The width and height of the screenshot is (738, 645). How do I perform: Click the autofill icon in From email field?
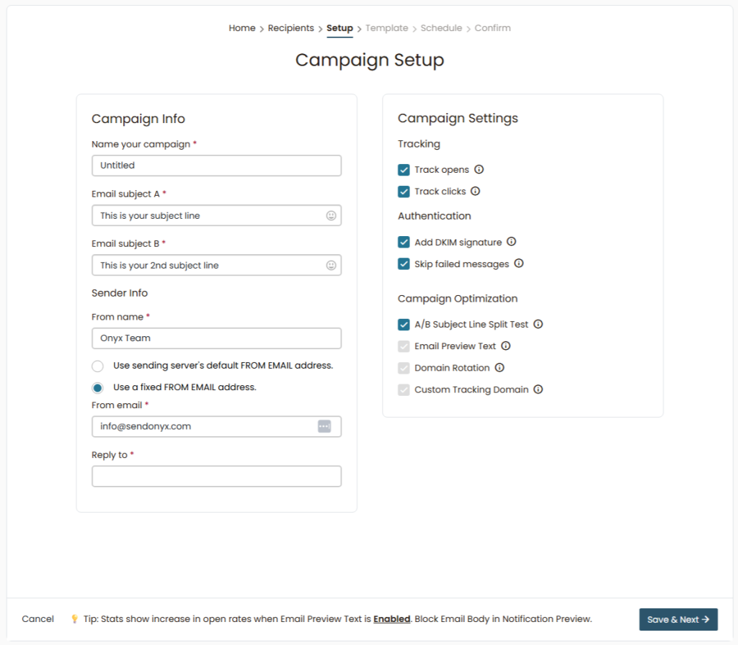(x=324, y=426)
